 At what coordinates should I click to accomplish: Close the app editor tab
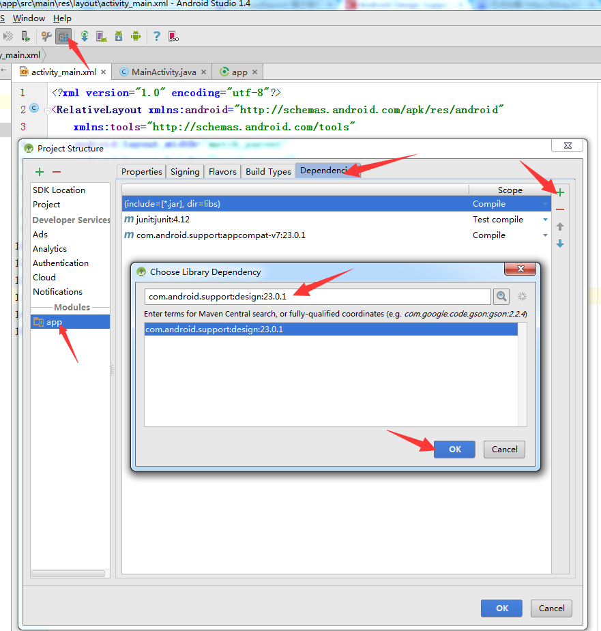click(255, 72)
